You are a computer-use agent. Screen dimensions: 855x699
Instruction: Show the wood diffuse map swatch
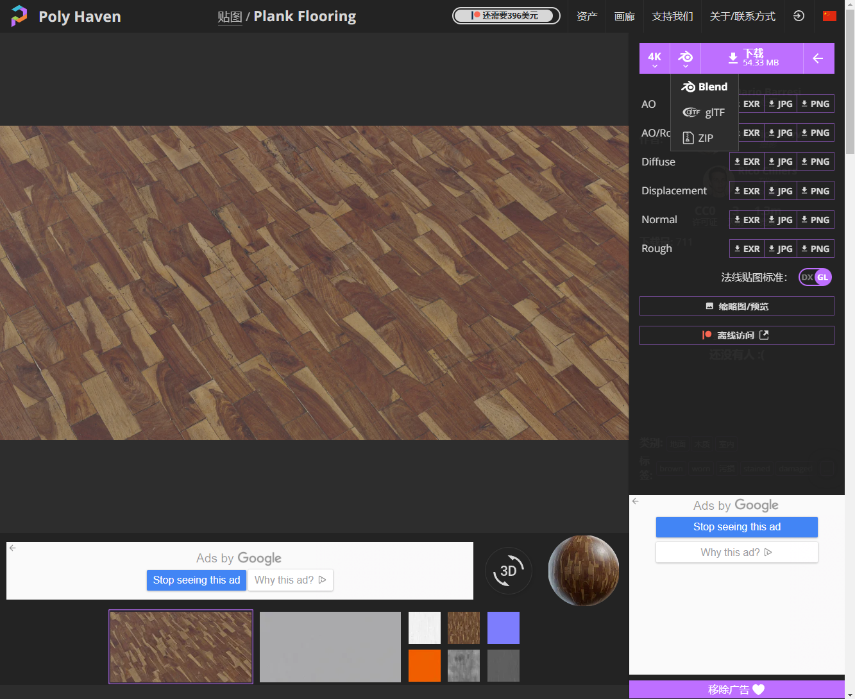click(x=464, y=628)
